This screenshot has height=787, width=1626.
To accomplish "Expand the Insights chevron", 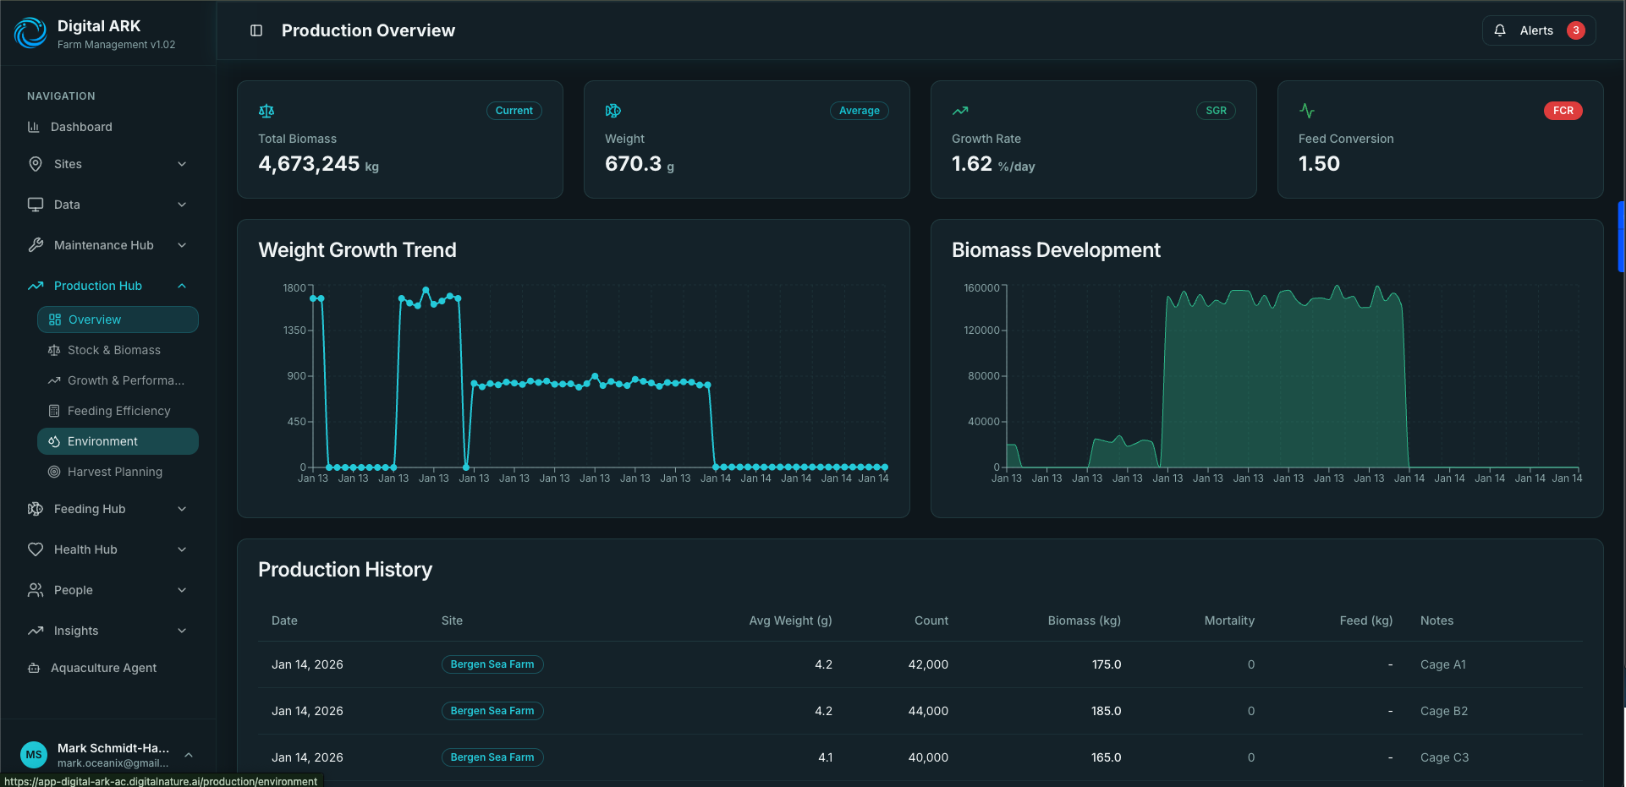I will (182, 631).
